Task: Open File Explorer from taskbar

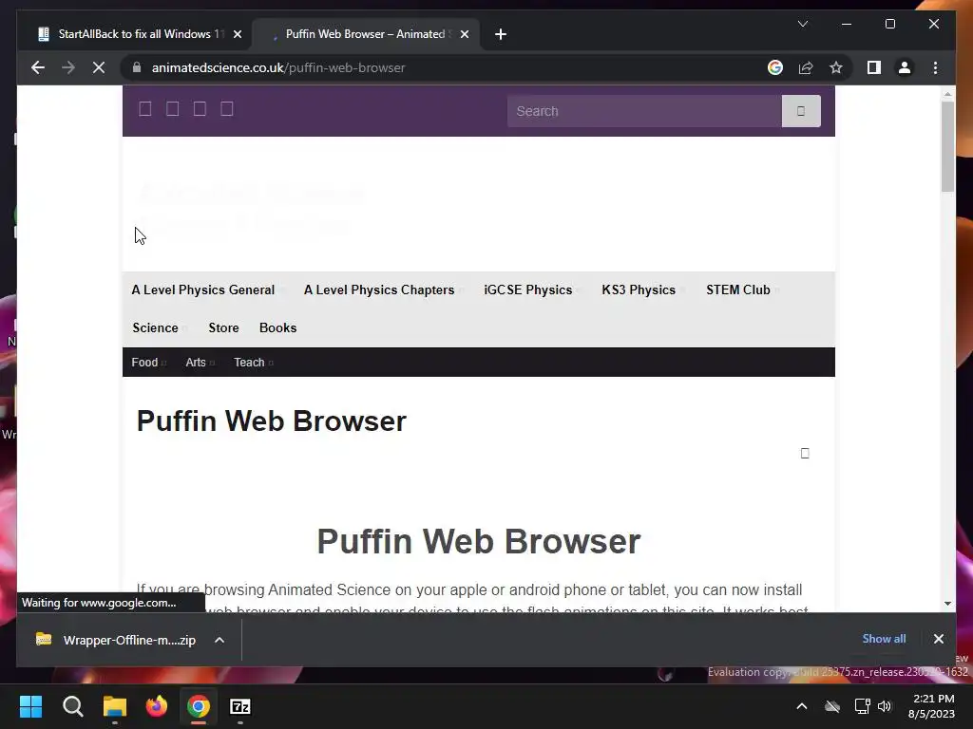Action: (x=115, y=706)
